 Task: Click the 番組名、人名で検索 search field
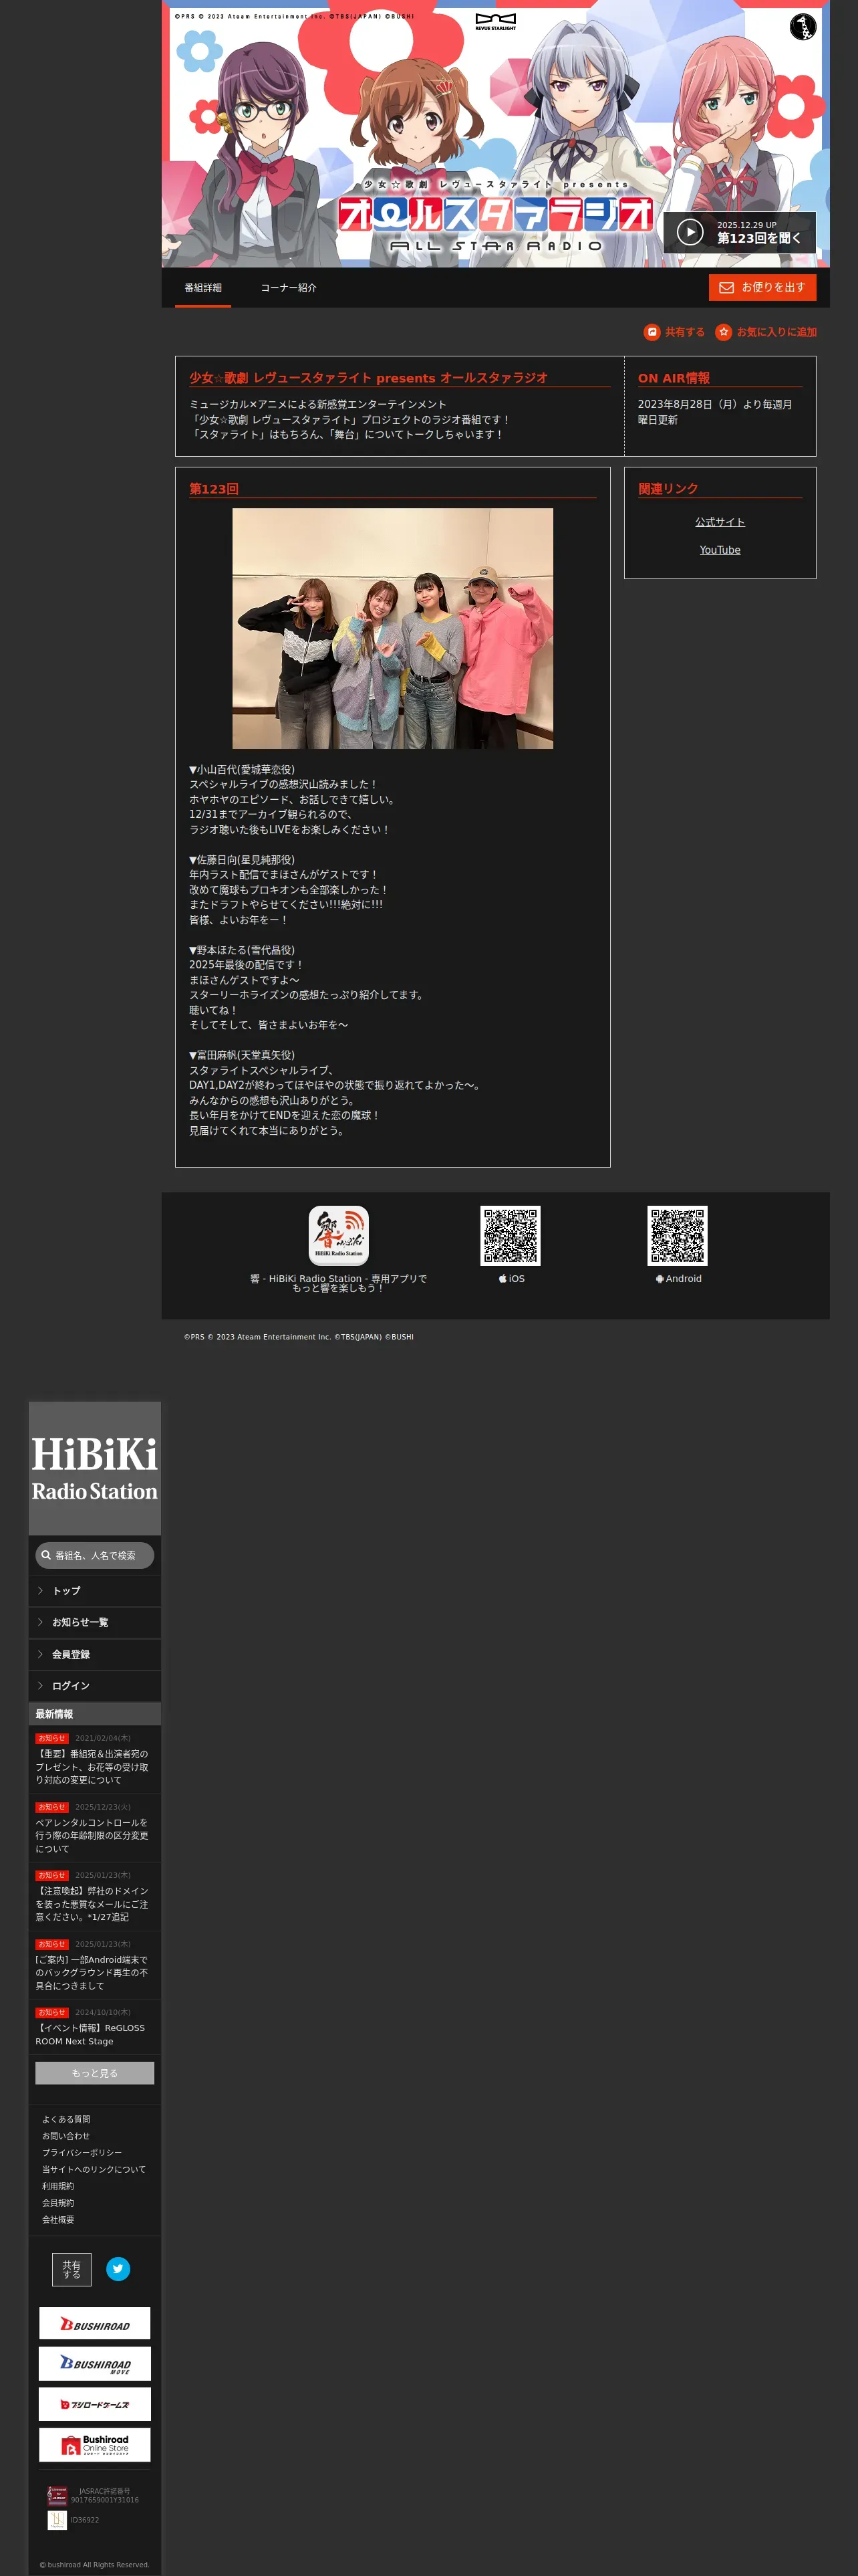click(x=95, y=1555)
